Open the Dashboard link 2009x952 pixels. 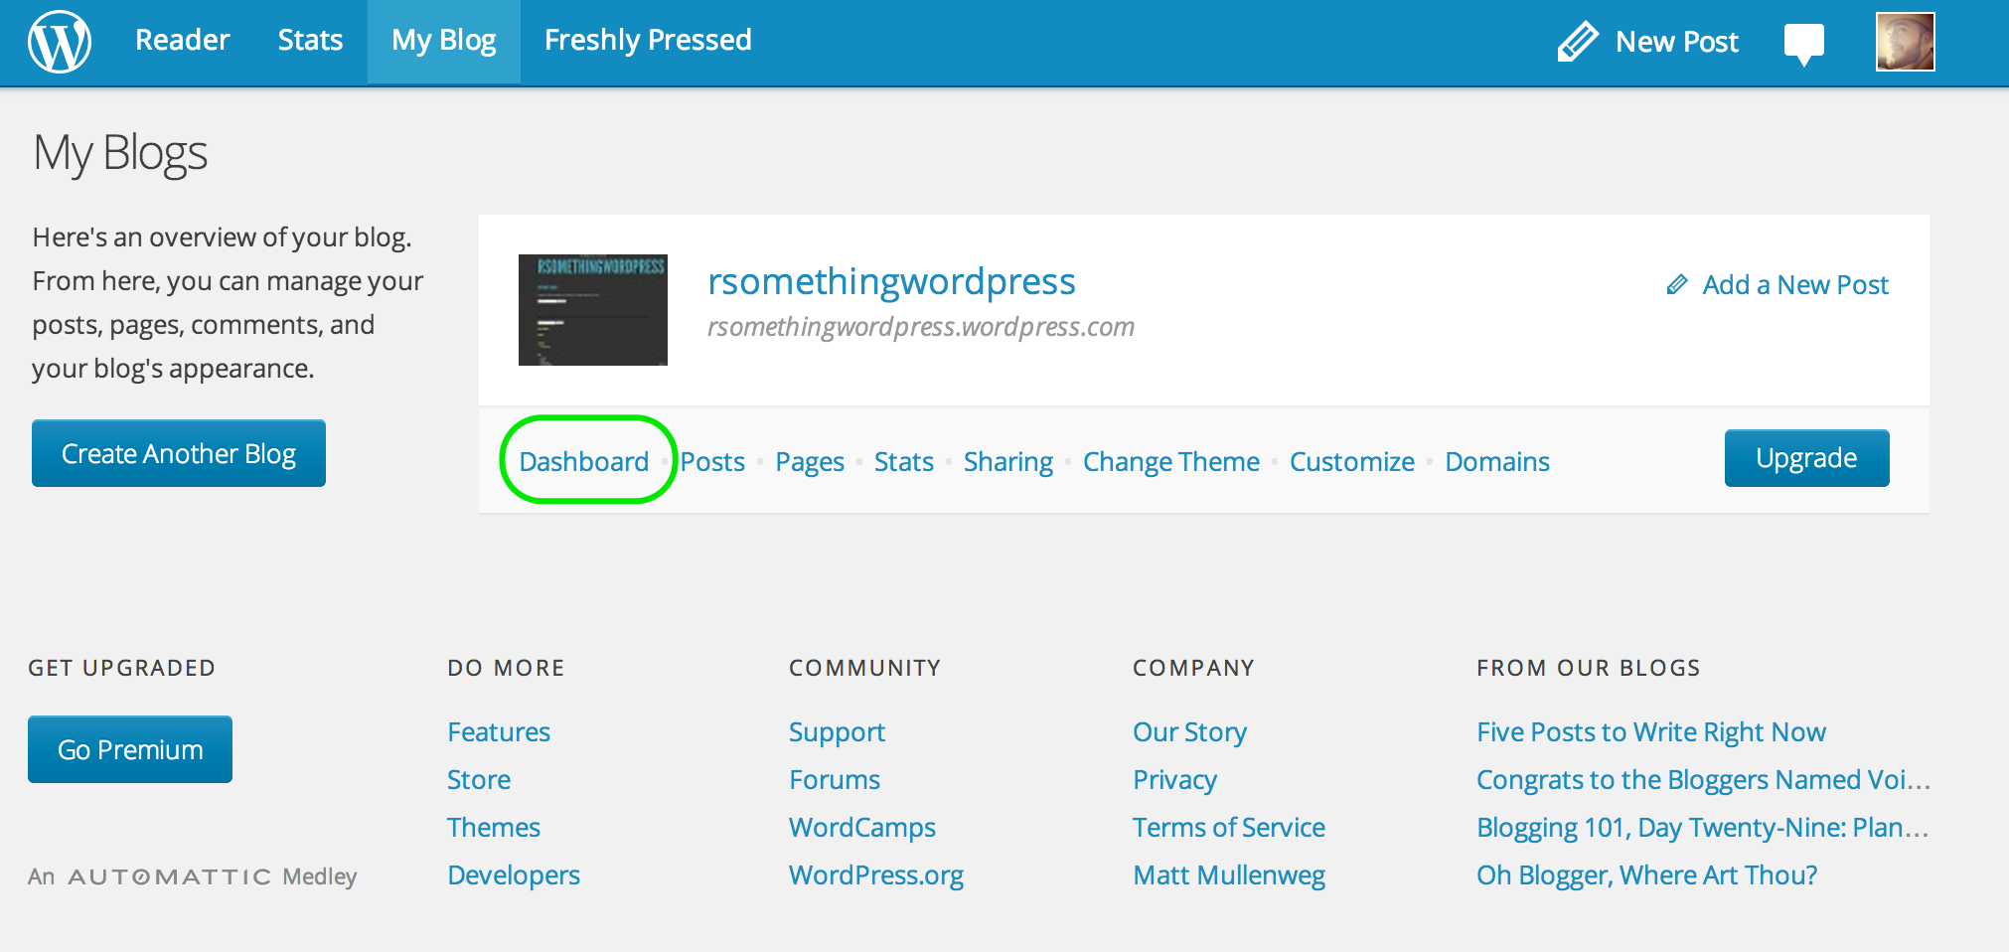[x=584, y=461]
